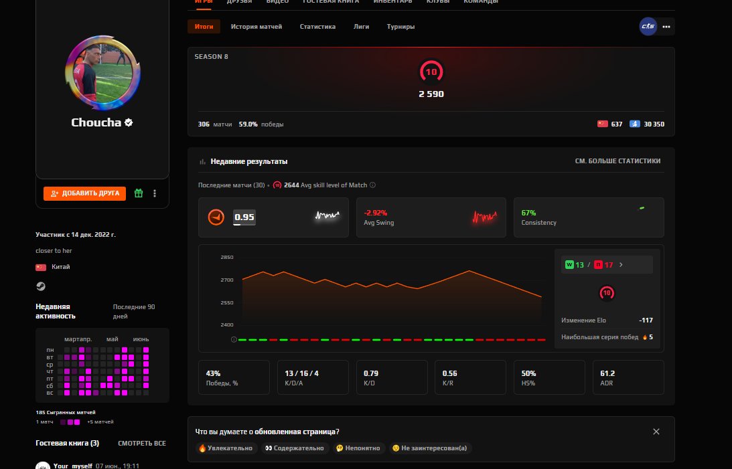Click the blue region icon beside 30 350
The width and height of the screenshot is (732, 469).
634,124
